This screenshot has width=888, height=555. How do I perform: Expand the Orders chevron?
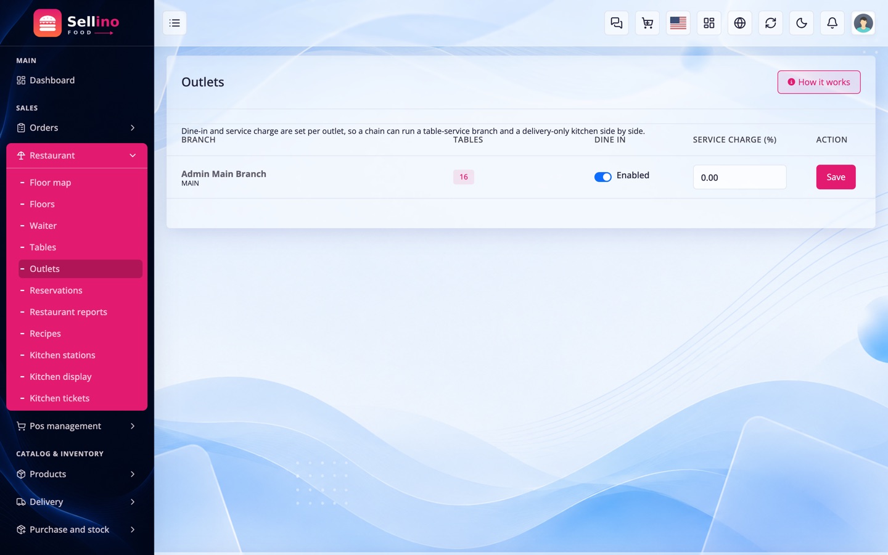coord(133,128)
